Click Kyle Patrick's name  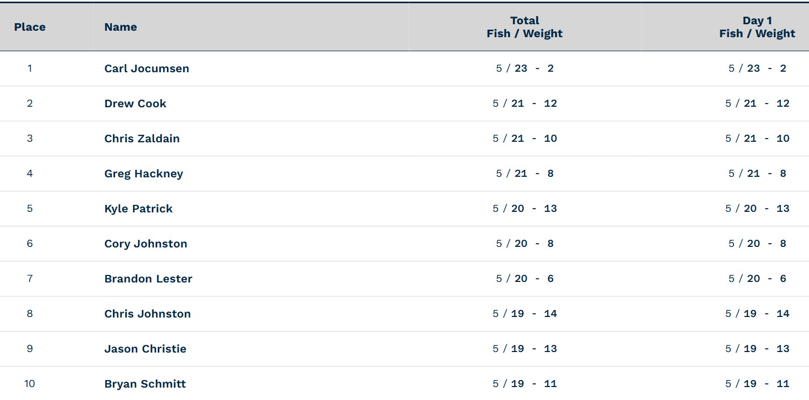138,209
